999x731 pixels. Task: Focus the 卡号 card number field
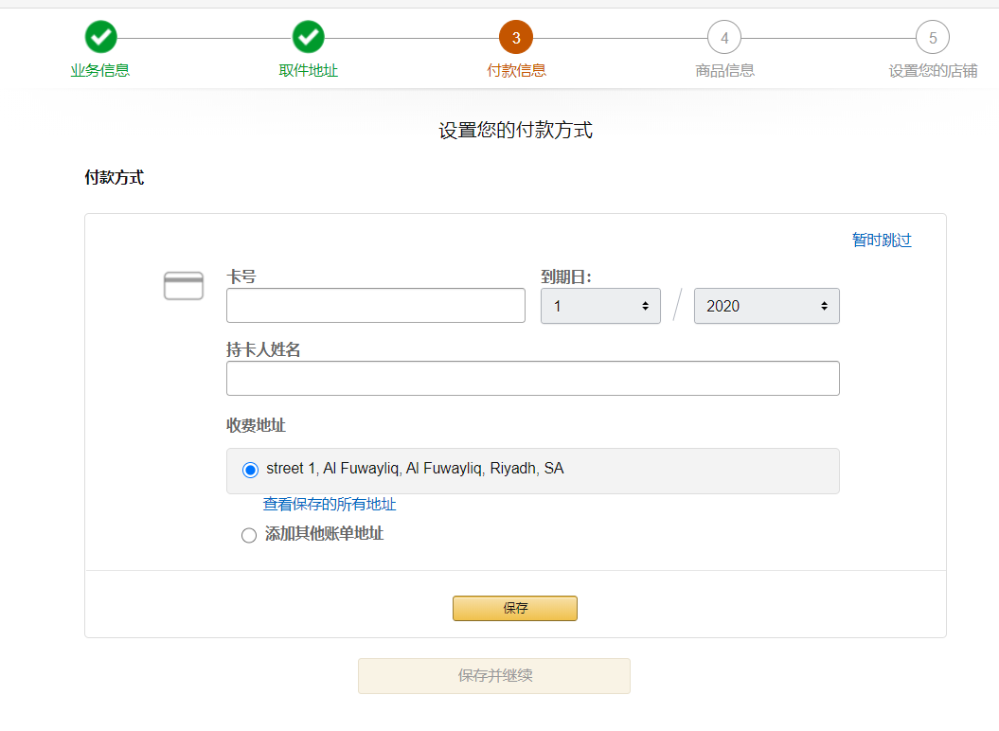(376, 306)
